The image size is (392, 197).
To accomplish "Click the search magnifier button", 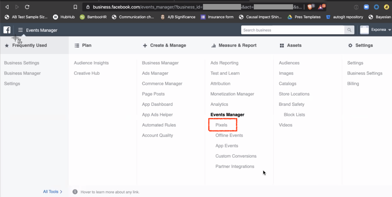I will (x=349, y=30).
